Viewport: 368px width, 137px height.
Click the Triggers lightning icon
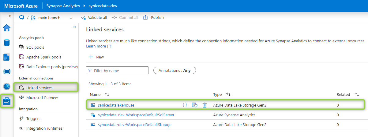tap(21, 118)
